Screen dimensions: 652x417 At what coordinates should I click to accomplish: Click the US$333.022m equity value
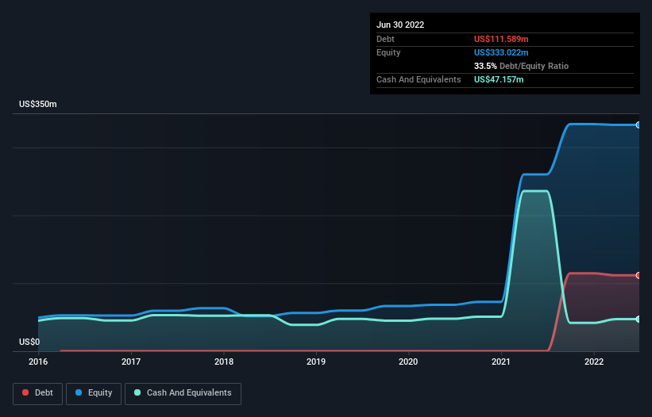click(501, 52)
